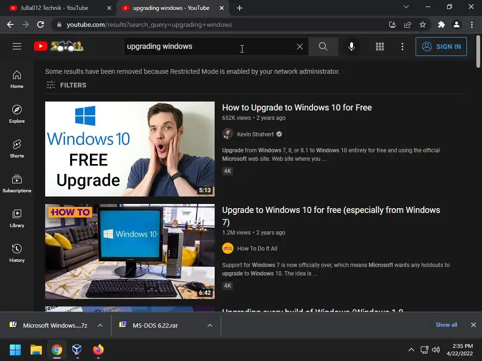The image size is (482, 361).
Task: Open a new browser tab
Action: 240,8
